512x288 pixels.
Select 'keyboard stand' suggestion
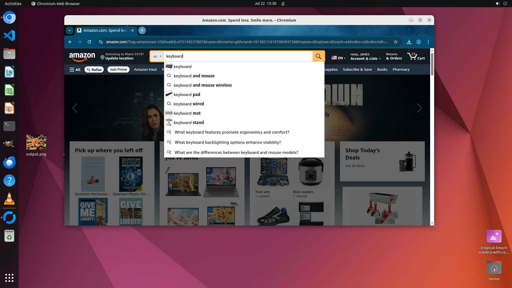(x=189, y=122)
